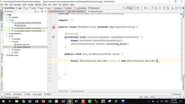Screen dimensions: 185x104
Task: Click the user profile icon in toolbar
Action: [x=183, y=8]
